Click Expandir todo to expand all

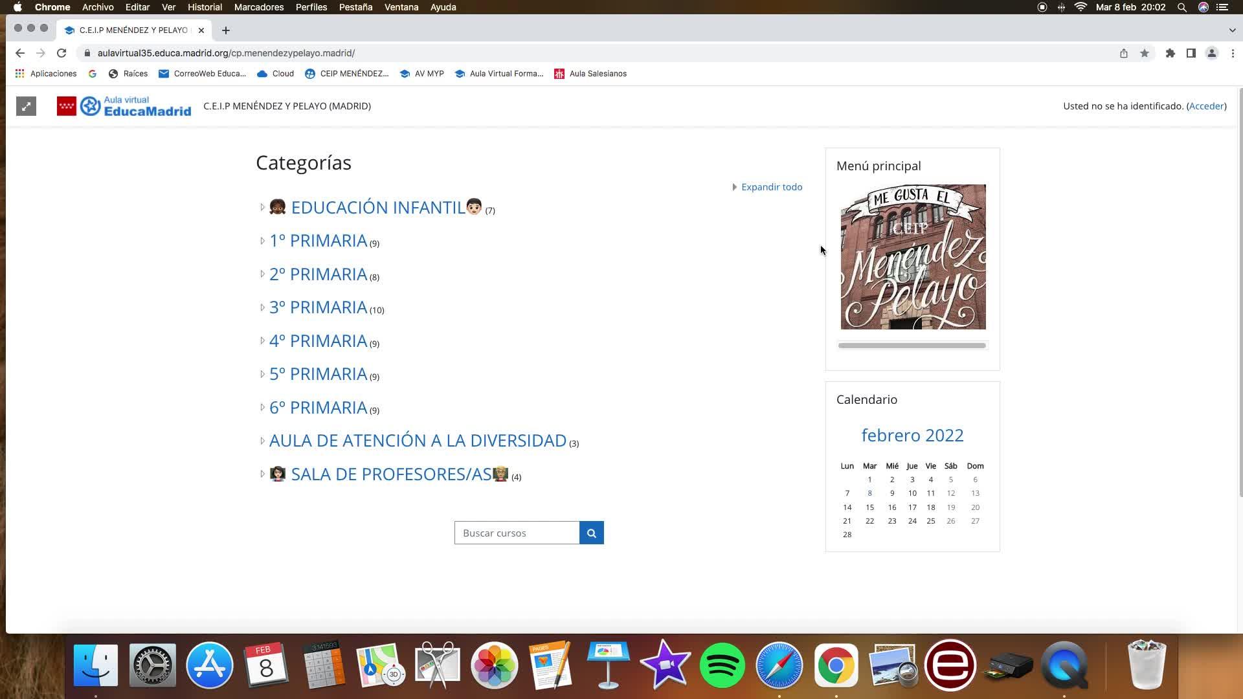[771, 187]
